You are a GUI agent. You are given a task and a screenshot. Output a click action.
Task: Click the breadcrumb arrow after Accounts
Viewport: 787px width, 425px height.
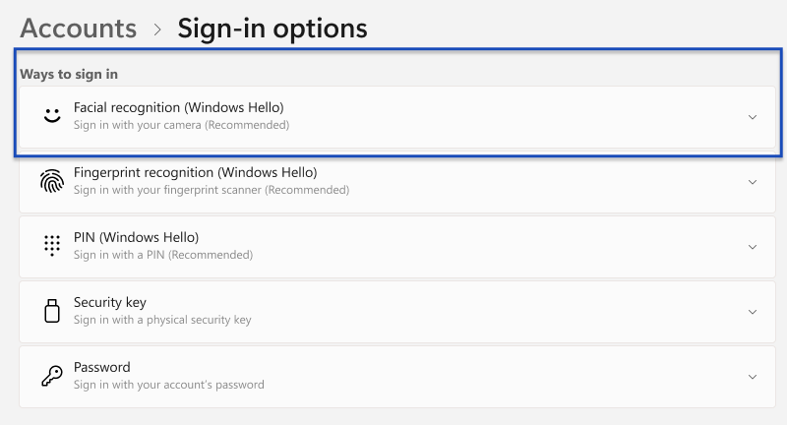tap(157, 30)
